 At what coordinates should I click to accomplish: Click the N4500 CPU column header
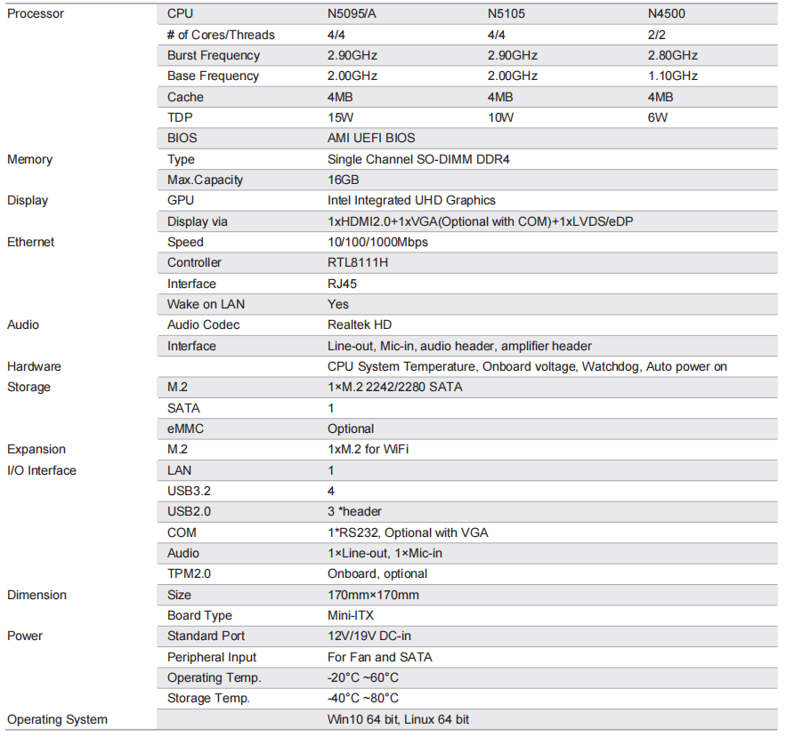coord(667,14)
